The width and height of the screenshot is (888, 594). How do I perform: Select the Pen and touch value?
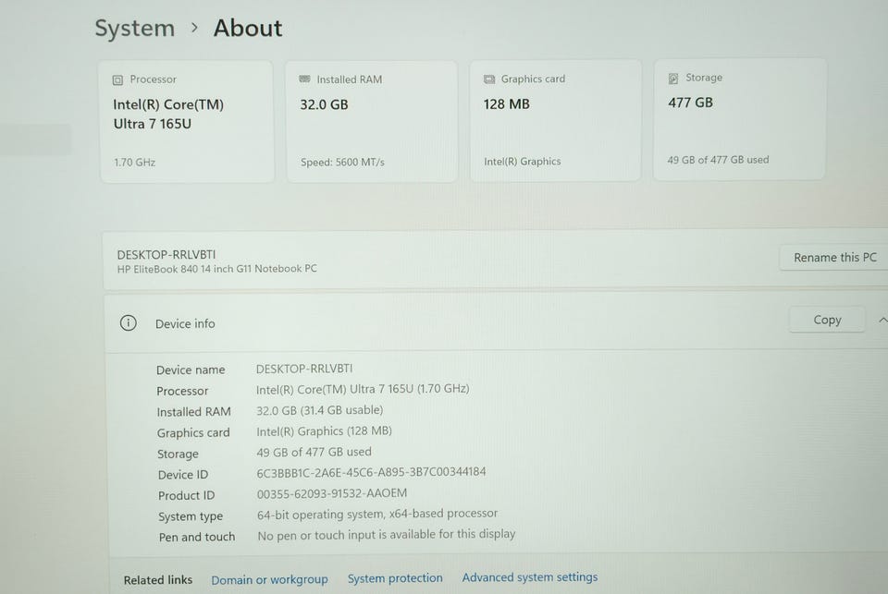tap(387, 535)
